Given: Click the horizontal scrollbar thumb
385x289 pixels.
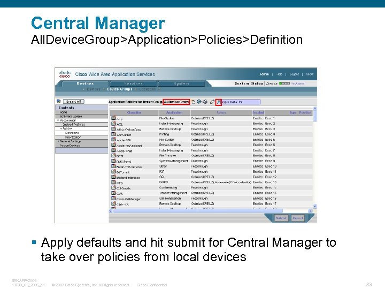Looking at the screenshot, I should 198,211.
